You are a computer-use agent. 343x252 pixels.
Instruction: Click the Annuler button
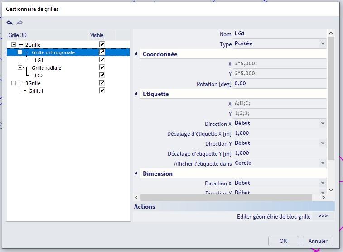point(318,241)
